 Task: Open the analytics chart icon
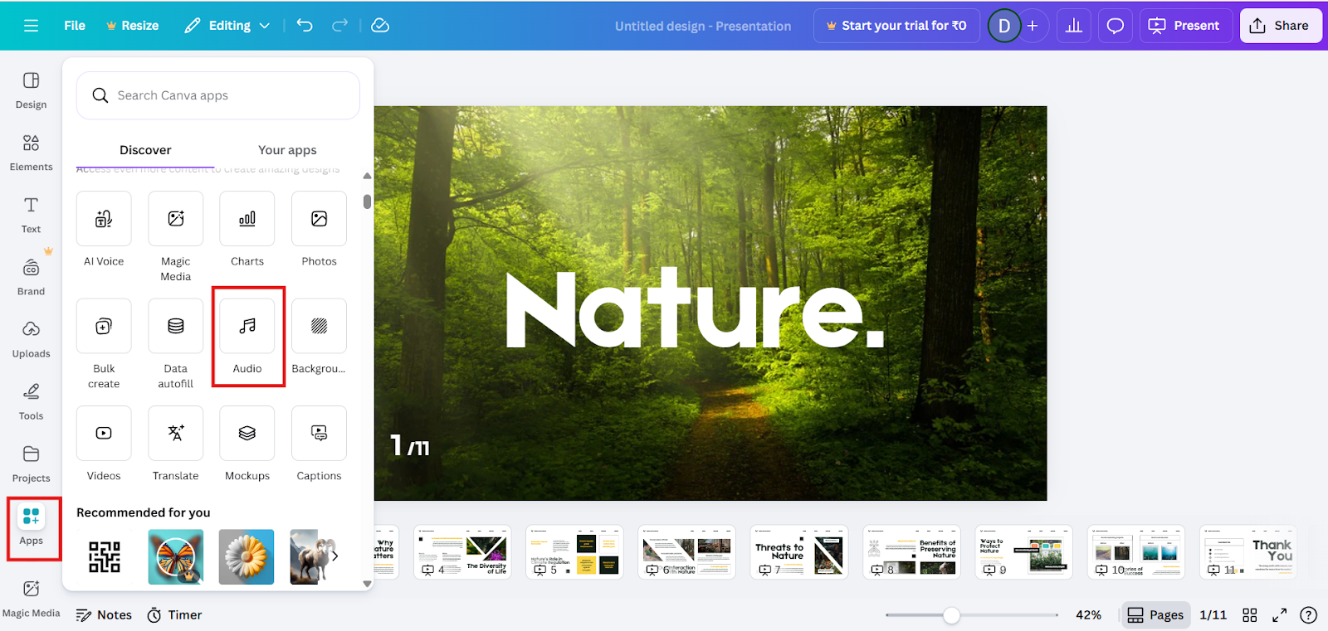point(1074,26)
